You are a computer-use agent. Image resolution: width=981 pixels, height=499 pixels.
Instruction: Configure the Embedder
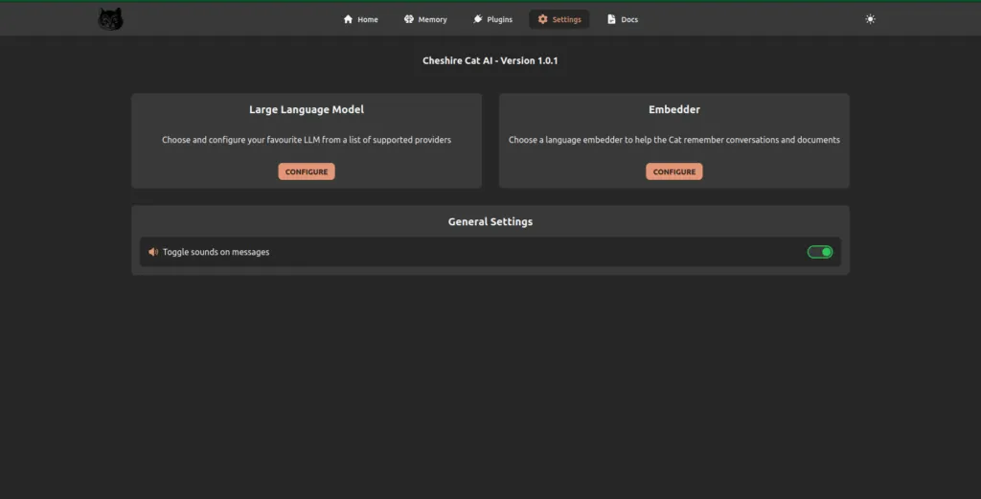[x=674, y=171]
